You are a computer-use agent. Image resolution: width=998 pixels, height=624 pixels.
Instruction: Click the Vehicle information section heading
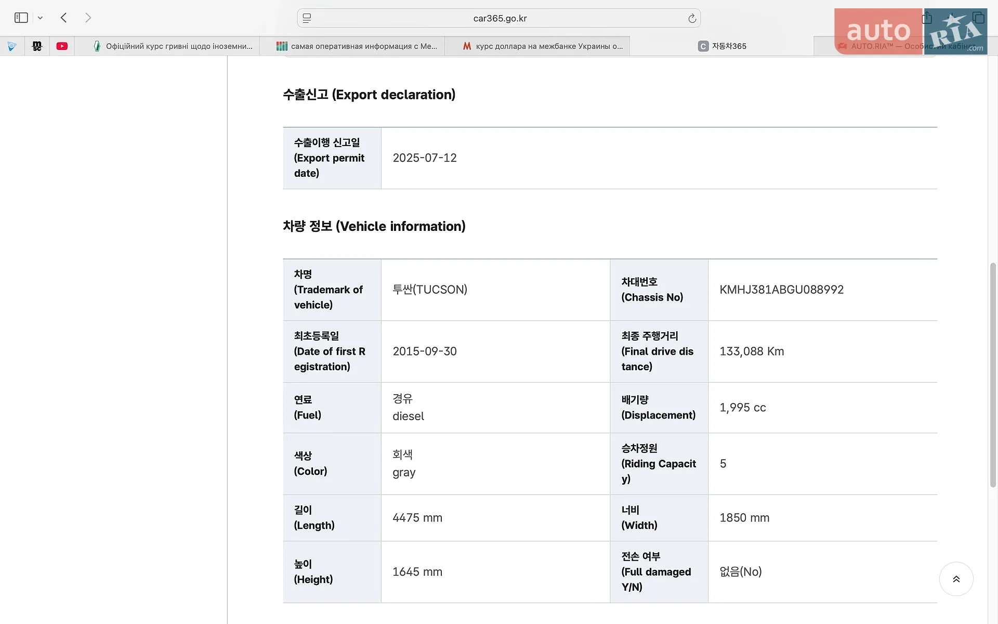pos(374,226)
